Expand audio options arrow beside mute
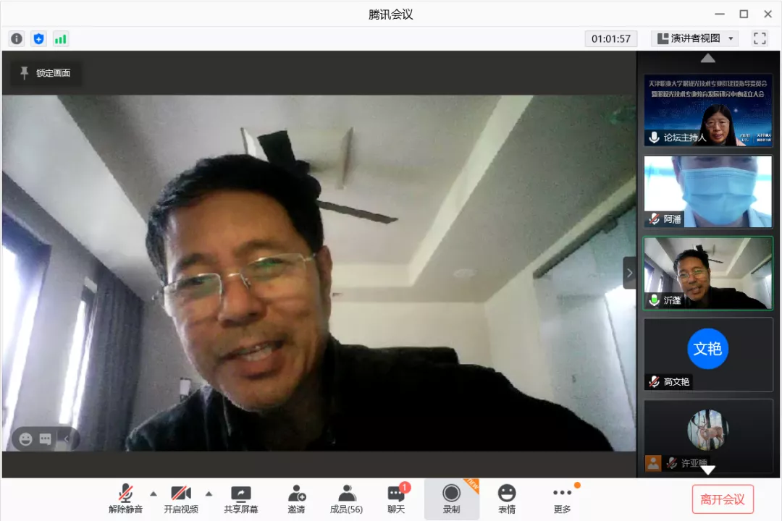This screenshot has height=521, width=782. pyautogui.click(x=154, y=494)
